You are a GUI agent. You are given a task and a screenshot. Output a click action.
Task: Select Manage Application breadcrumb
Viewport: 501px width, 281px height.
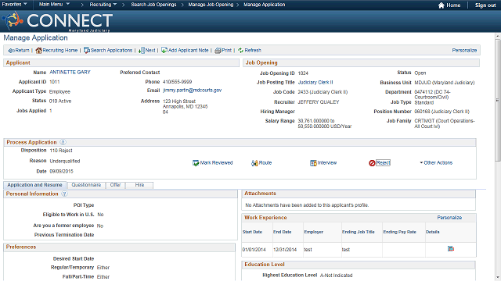[x=265, y=5]
